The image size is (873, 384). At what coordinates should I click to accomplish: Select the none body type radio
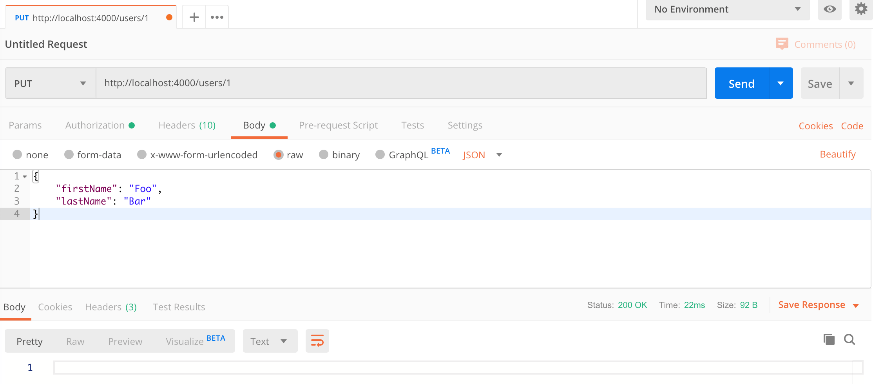click(x=17, y=155)
